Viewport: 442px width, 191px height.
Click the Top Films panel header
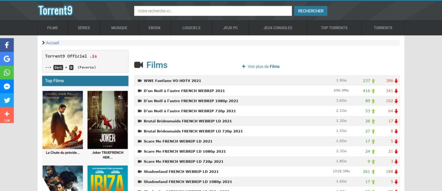tap(85, 81)
